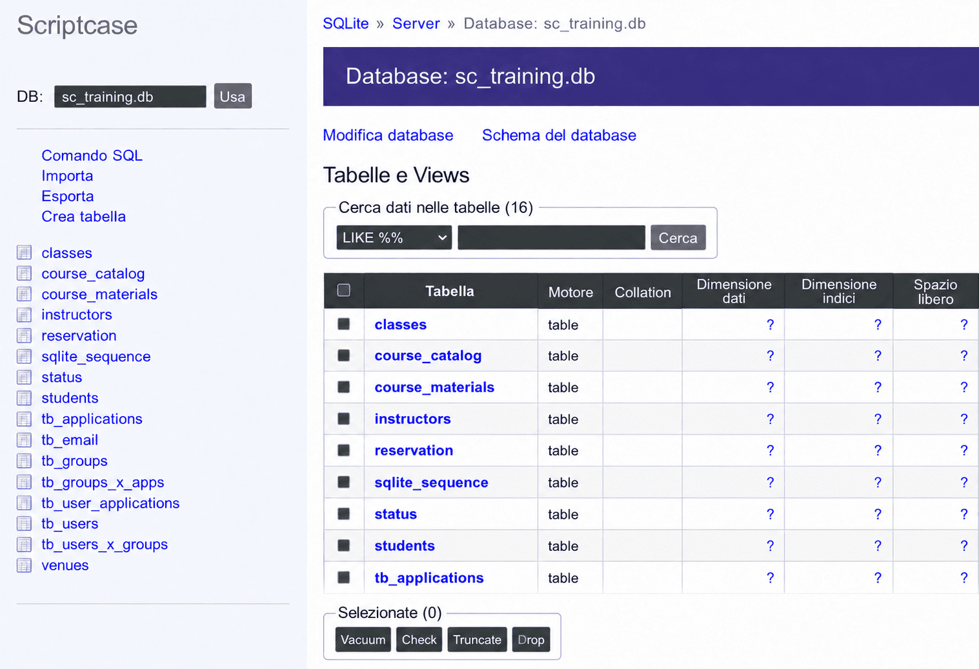Click table icon beside tb_users_x_groups in sidebar
The height and width of the screenshot is (669, 979).
pyautogui.click(x=25, y=544)
